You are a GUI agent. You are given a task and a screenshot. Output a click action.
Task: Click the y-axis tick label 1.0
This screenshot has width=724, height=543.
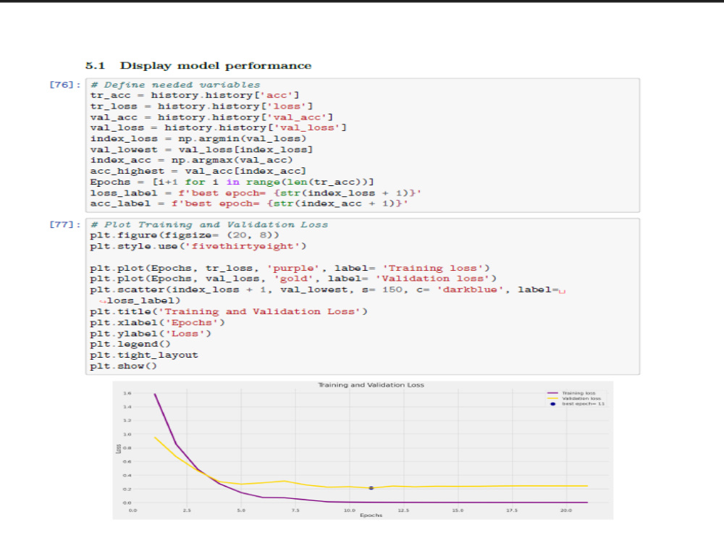127,434
